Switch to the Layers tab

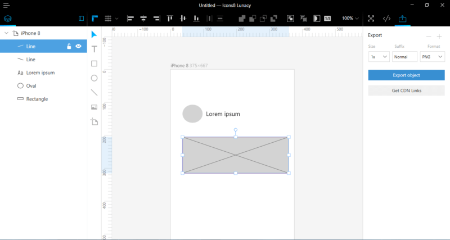click(x=7, y=19)
